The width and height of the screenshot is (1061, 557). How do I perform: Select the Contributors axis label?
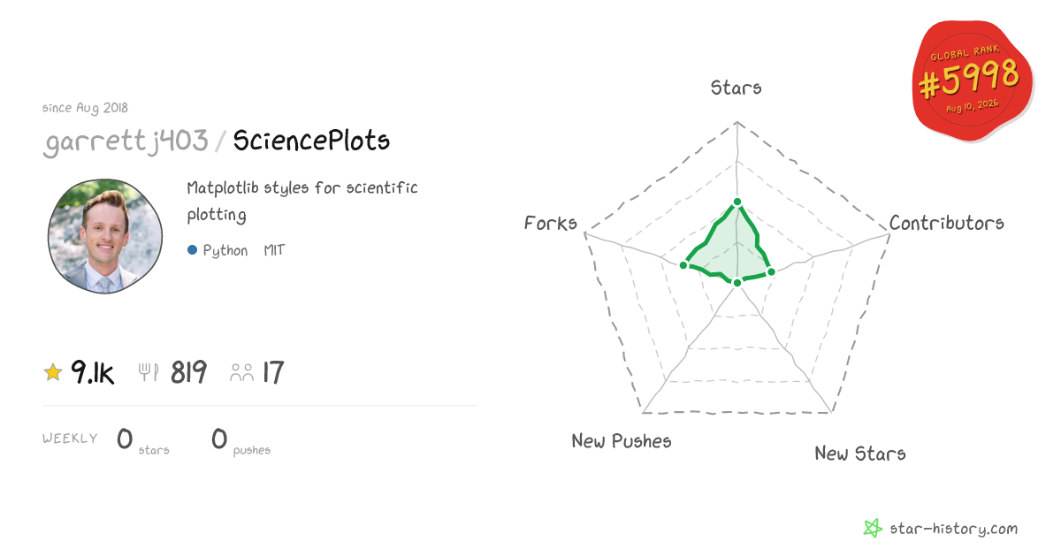click(x=947, y=223)
